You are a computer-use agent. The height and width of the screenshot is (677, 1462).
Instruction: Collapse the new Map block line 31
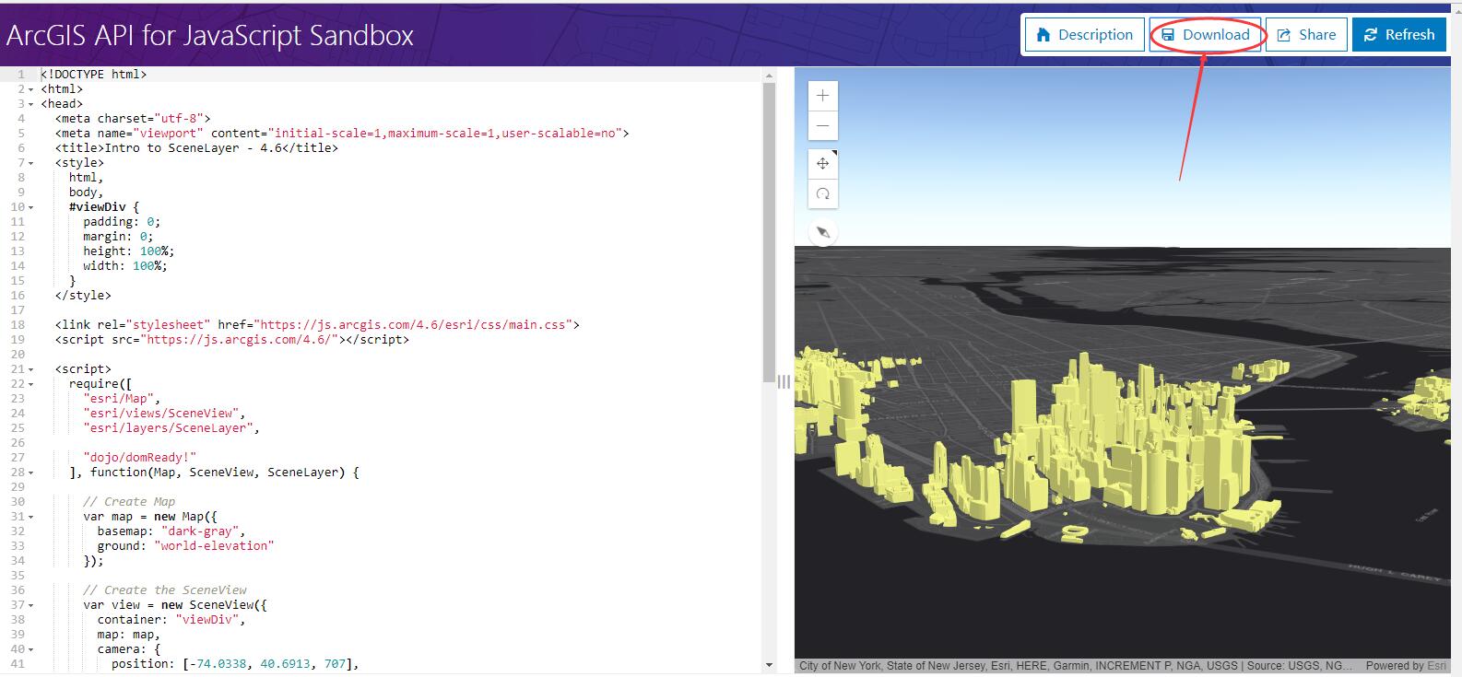(x=30, y=517)
